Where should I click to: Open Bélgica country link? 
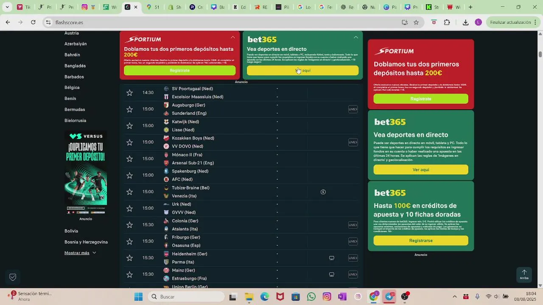72,88
